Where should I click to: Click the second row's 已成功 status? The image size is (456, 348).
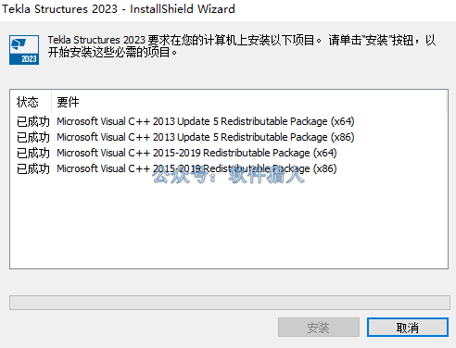coord(33,137)
